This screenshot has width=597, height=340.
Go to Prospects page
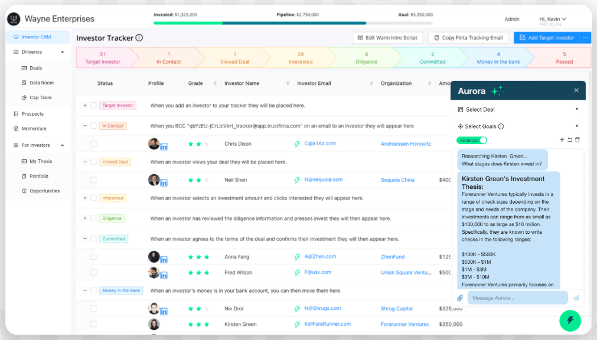click(32, 114)
